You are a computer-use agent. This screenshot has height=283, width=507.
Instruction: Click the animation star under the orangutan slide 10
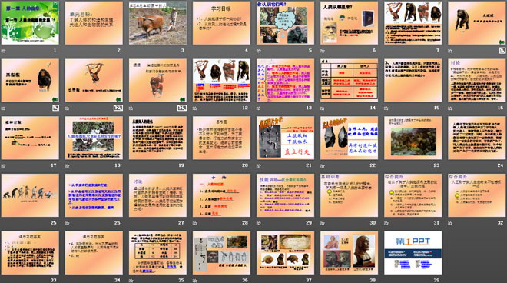68,108
